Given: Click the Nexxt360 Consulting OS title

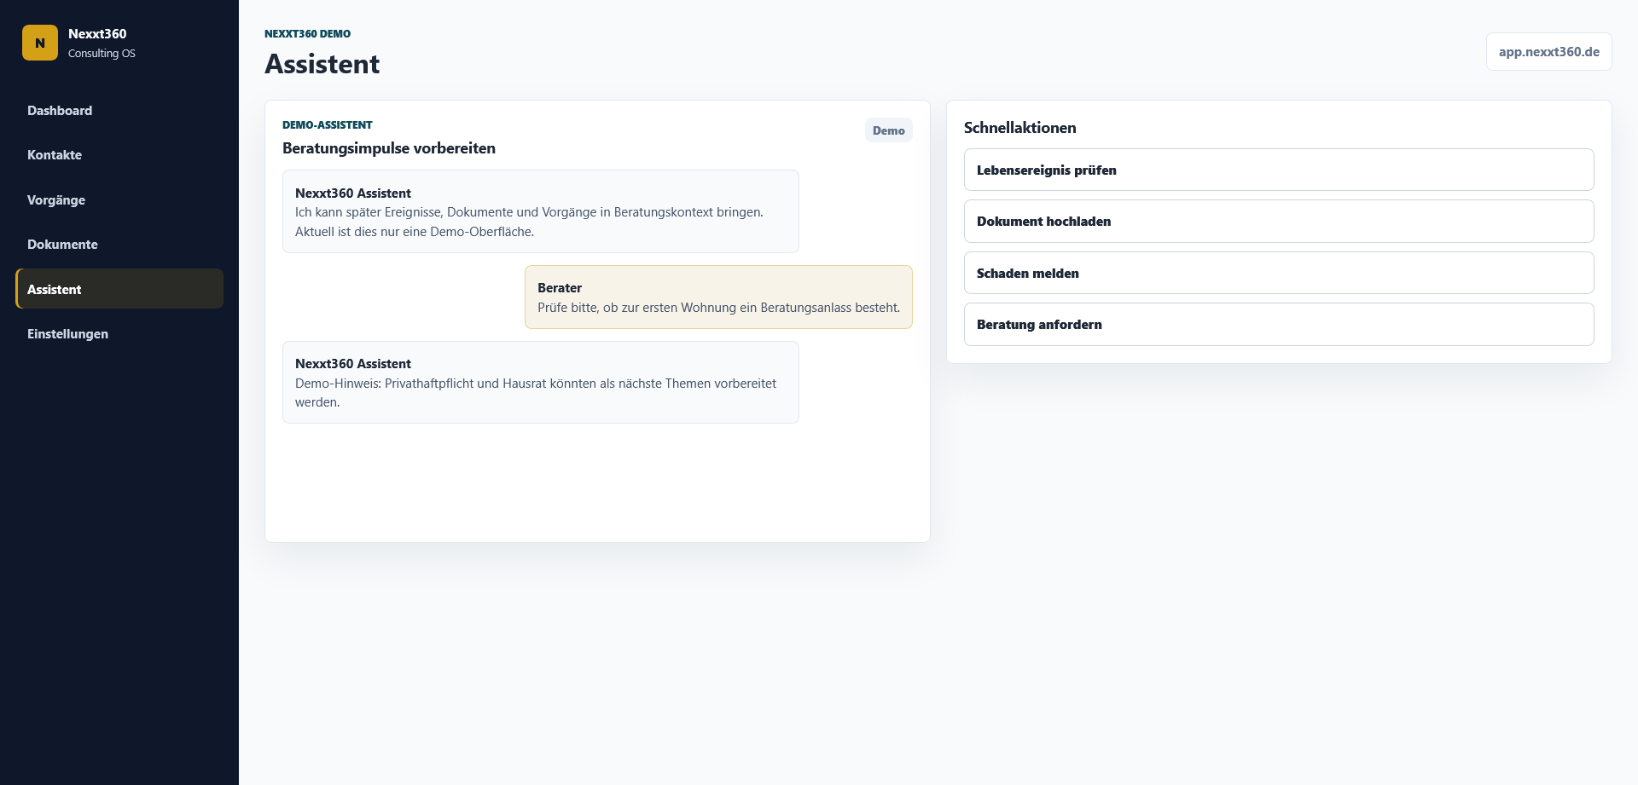Looking at the screenshot, I should point(102,43).
